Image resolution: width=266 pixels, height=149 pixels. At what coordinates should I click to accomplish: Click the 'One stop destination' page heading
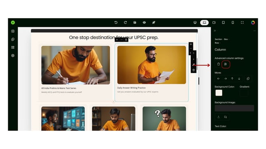click(x=114, y=37)
